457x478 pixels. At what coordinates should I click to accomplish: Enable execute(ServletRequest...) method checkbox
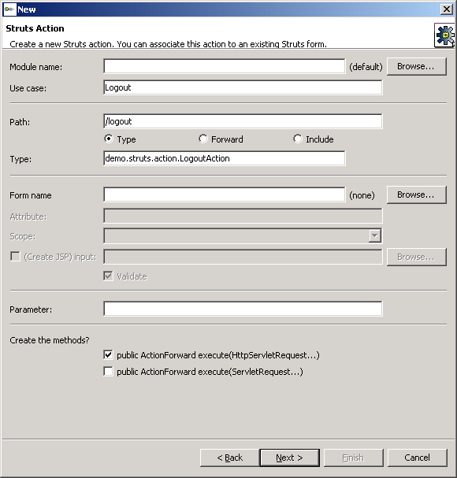click(x=108, y=372)
